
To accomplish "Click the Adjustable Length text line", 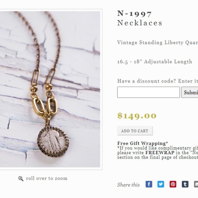I will [x=155, y=62].
